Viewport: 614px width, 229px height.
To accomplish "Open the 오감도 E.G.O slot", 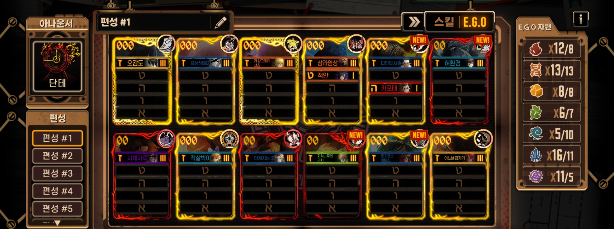I will (142, 63).
